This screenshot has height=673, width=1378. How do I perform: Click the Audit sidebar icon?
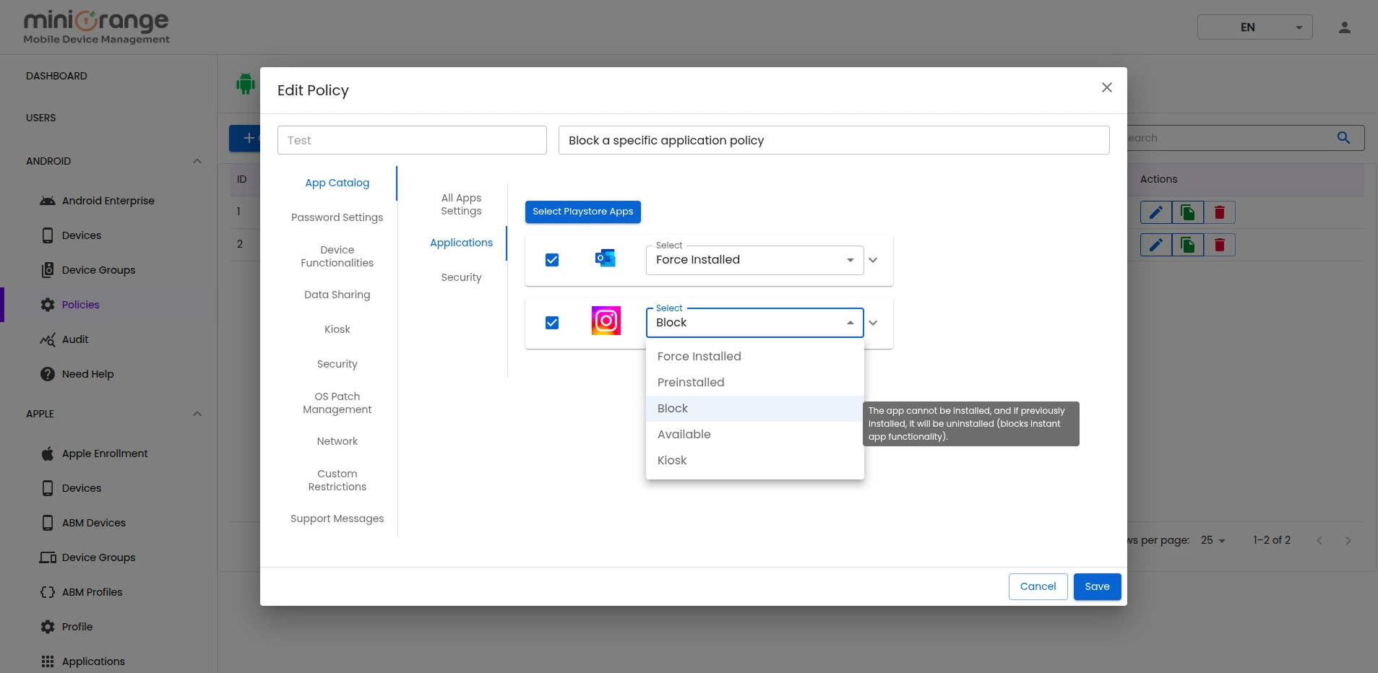(x=46, y=339)
